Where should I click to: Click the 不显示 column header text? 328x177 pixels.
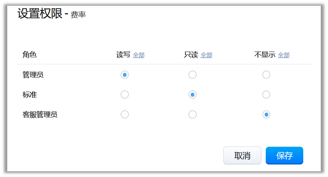click(265, 55)
